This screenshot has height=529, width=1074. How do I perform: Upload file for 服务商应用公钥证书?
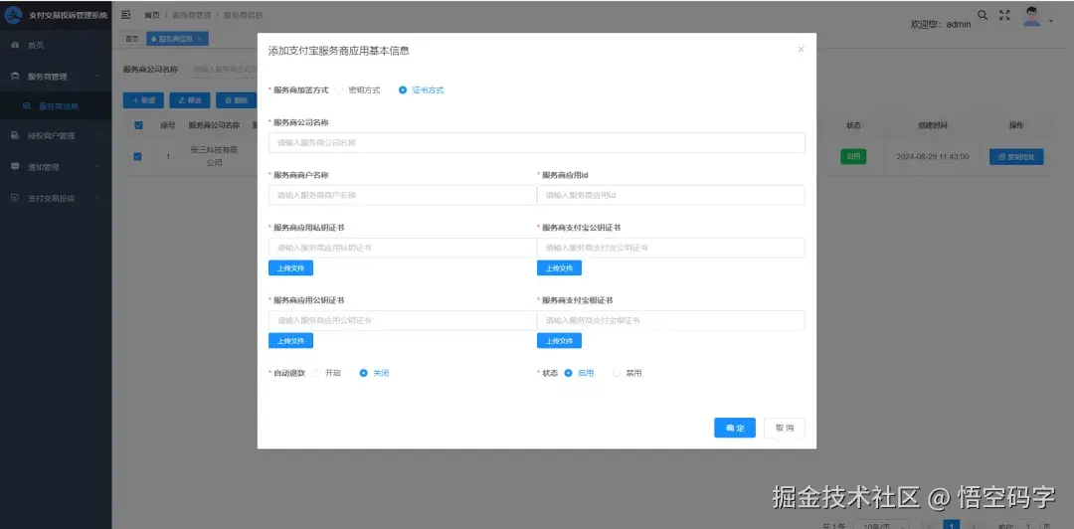(x=290, y=340)
